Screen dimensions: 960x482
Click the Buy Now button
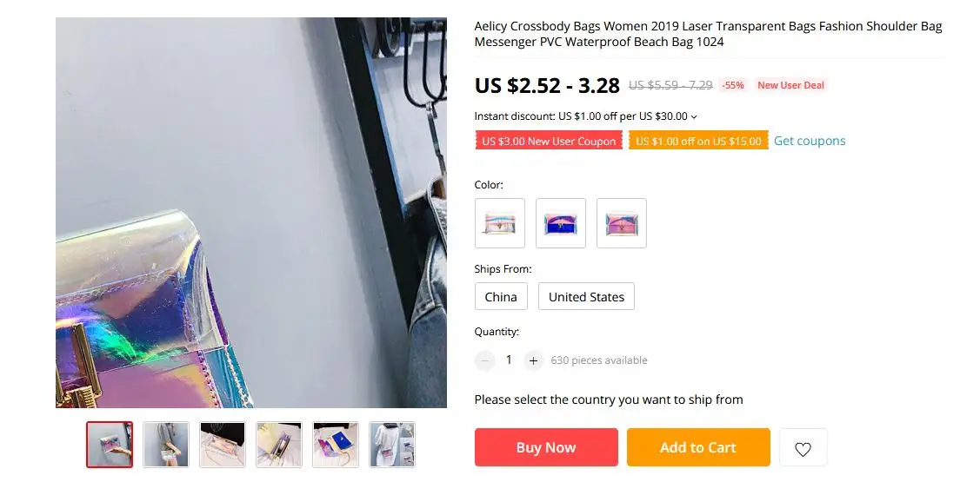coord(546,448)
